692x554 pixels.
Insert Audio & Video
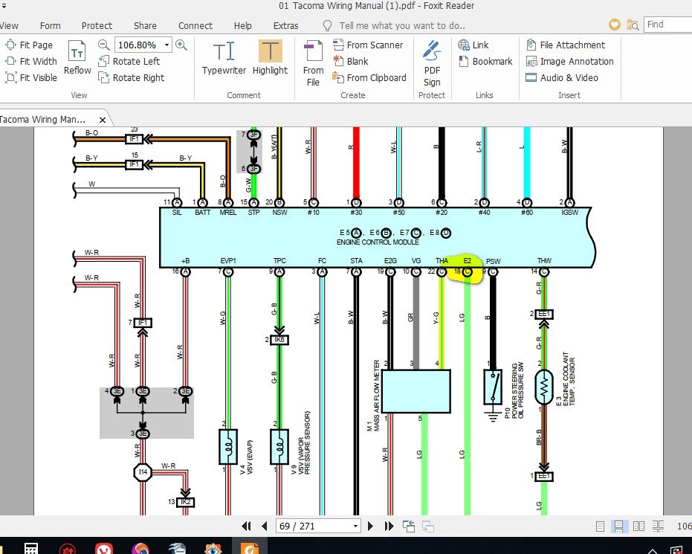tap(562, 77)
